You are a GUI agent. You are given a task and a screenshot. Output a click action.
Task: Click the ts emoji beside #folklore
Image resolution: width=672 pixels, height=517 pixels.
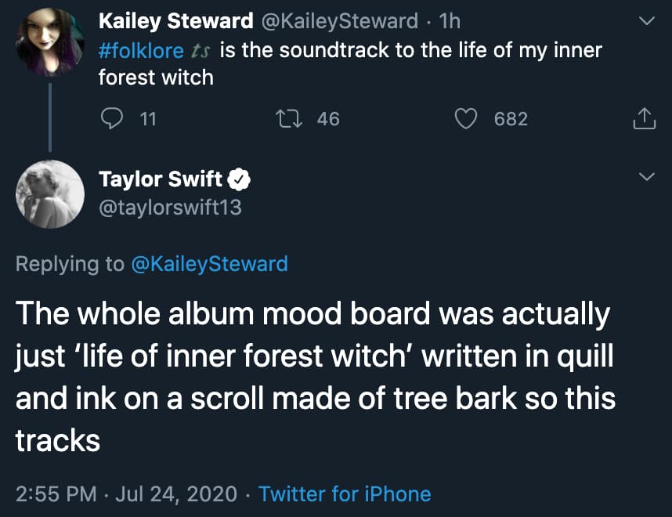(x=201, y=51)
